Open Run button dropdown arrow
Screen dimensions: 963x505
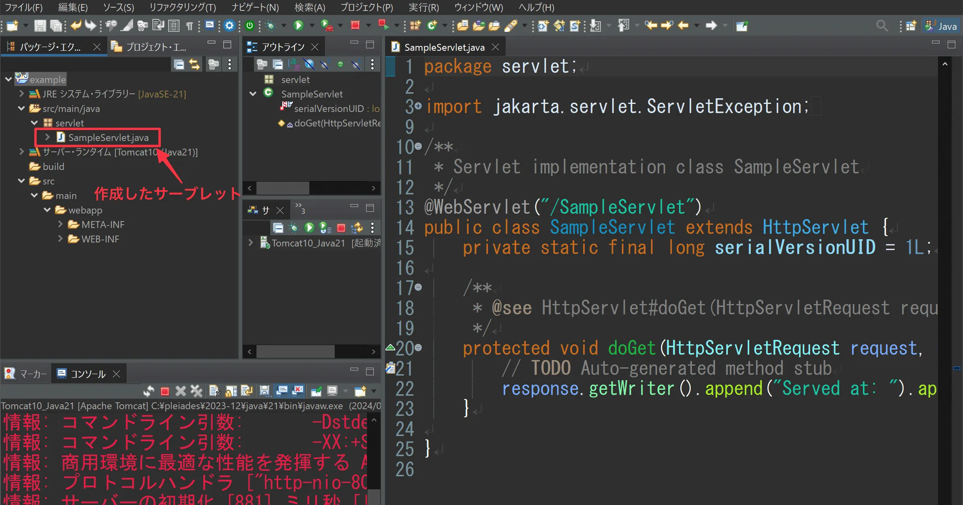(x=312, y=26)
